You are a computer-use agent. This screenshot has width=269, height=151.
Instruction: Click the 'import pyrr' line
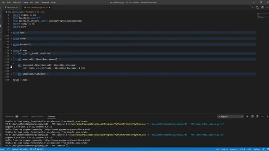[x=20, y=27]
